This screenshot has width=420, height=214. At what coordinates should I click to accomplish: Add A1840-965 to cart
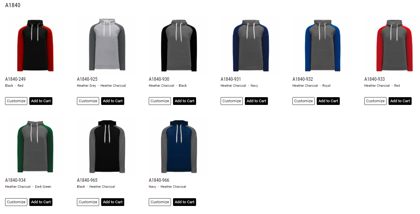[113, 202]
